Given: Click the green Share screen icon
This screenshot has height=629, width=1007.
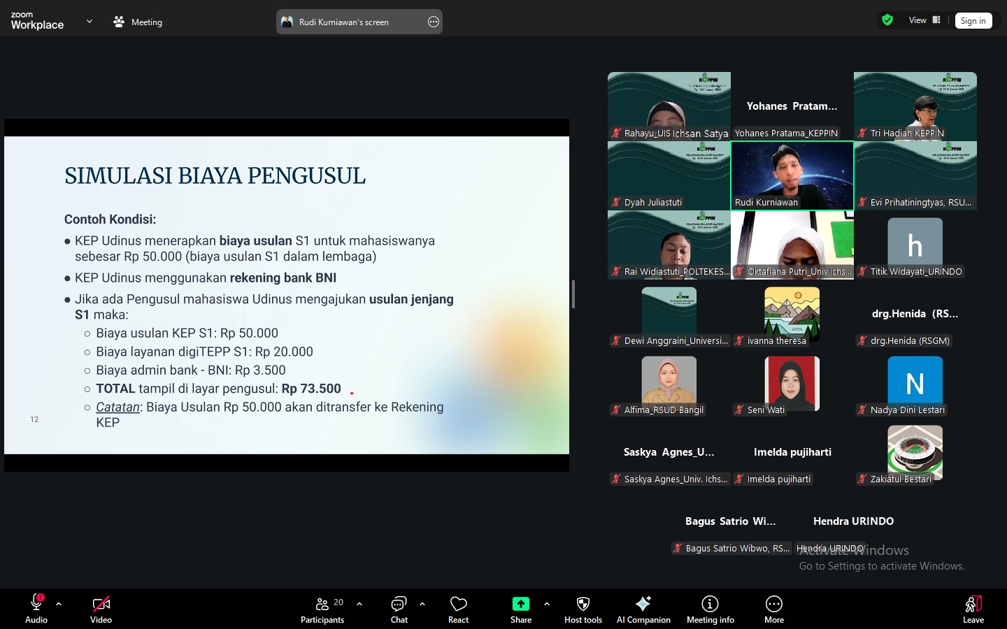Looking at the screenshot, I should 520,605.
